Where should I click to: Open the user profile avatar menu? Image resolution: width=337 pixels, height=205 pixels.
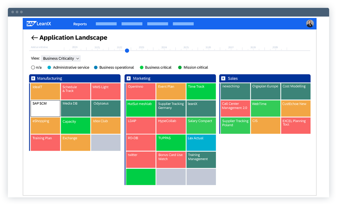[x=310, y=24]
